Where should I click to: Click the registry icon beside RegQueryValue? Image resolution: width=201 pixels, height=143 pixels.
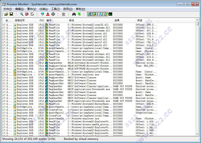pyautogui.click(x=47, y=66)
